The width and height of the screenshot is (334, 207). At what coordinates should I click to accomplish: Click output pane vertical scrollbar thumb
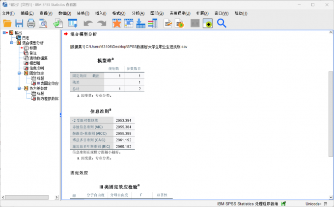coord(331,114)
